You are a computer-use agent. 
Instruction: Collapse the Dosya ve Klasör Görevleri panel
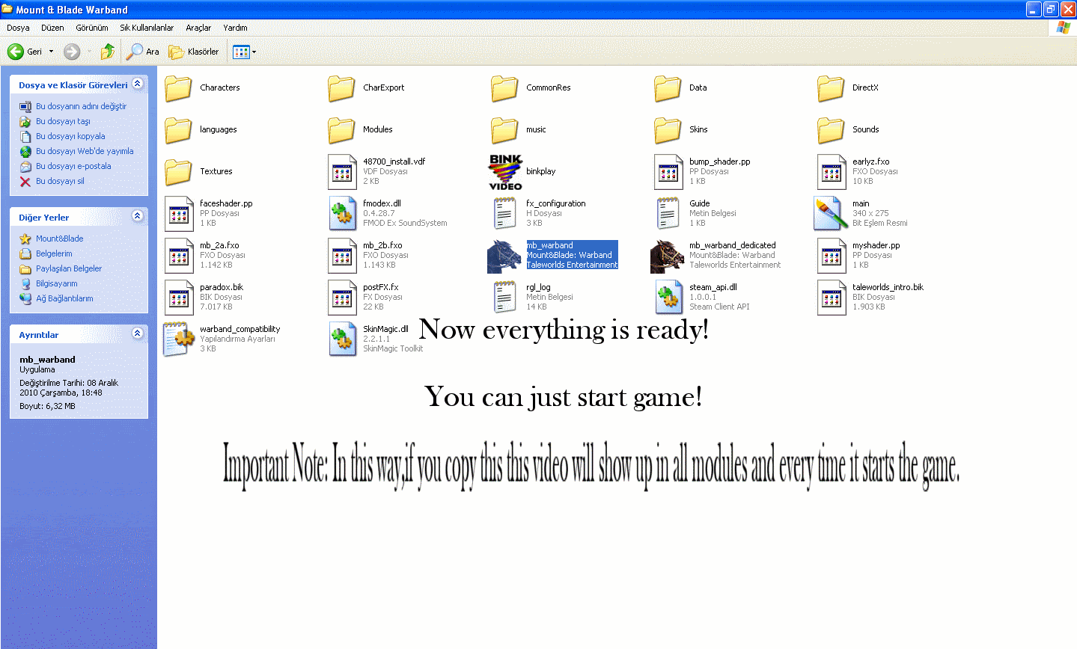tap(138, 84)
